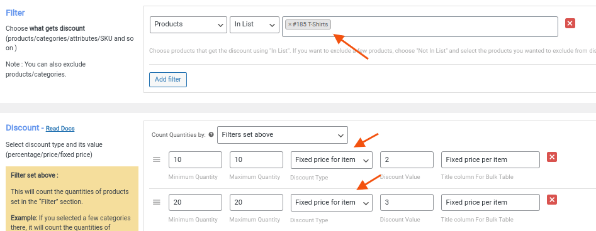596x231 pixels.
Task: Click Maximum Quantity field showing 10
Action: (x=256, y=159)
